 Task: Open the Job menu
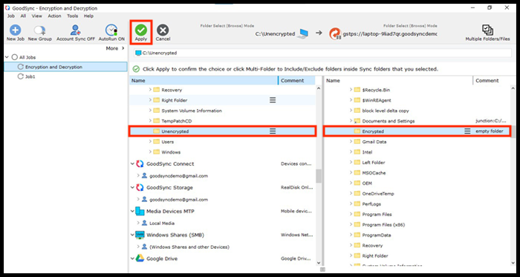[11, 16]
